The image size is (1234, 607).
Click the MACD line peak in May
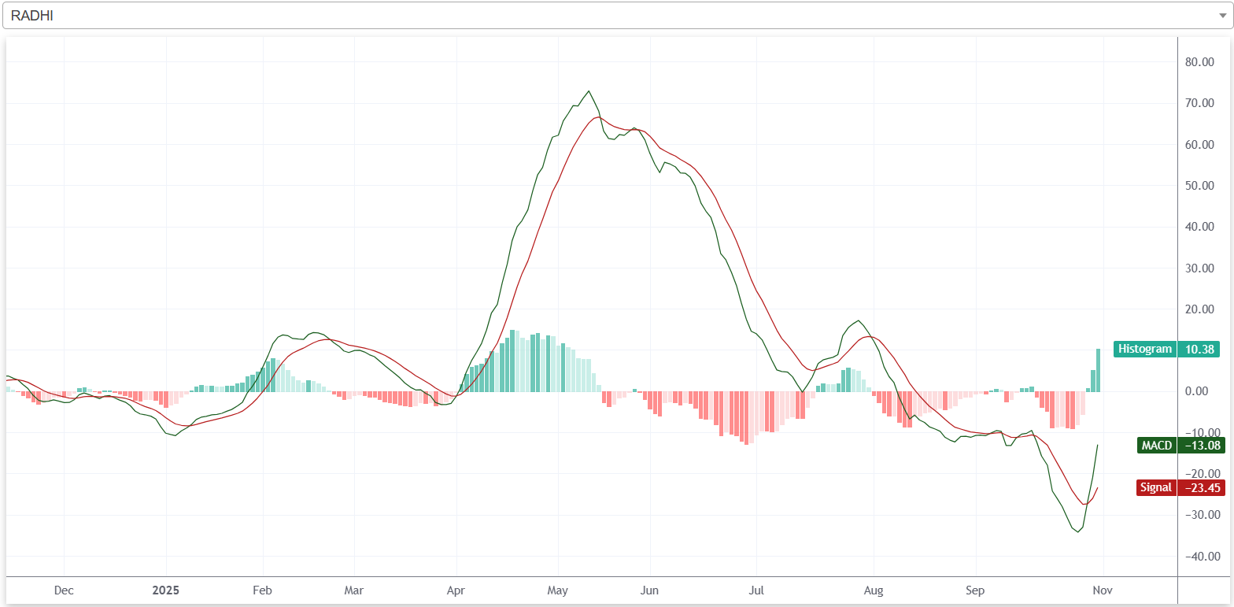click(589, 91)
